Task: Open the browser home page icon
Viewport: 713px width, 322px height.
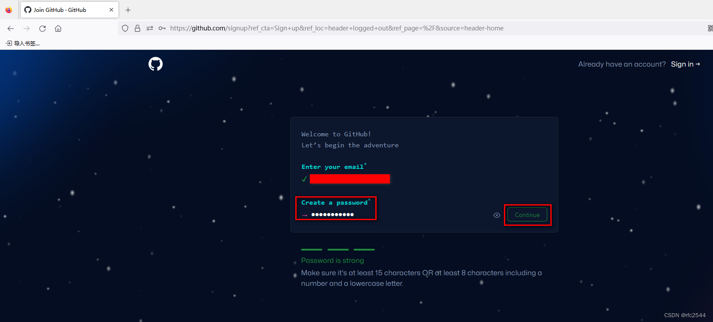Action: click(58, 28)
